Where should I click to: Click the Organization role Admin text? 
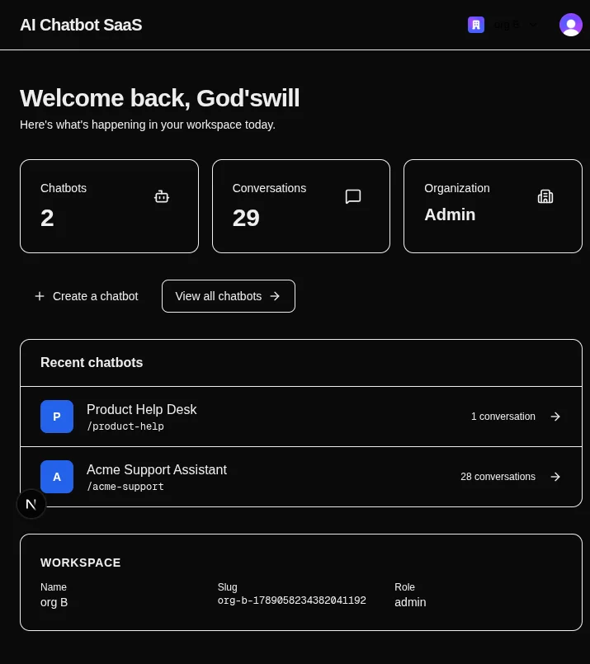450,214
